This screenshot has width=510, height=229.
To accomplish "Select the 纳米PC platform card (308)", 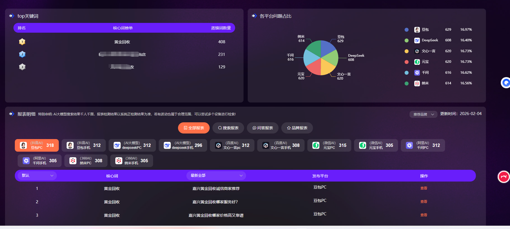I will [86, 161].
